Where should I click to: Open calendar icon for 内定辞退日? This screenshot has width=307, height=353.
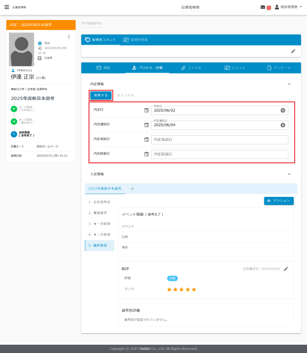[x=146, y=154]
